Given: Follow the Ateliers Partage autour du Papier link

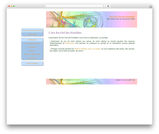Looking at the screenshot, I should click(x=87, y=49).
